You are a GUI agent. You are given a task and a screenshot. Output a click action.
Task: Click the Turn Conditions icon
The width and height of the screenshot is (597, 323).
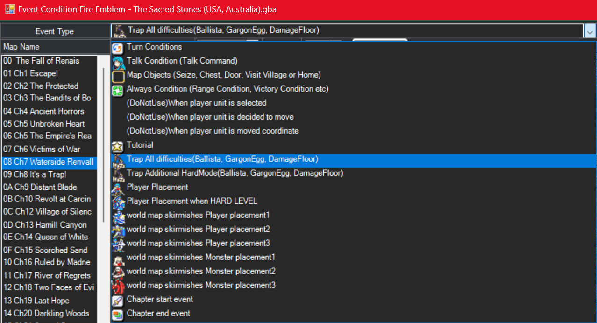pos(118,47)
